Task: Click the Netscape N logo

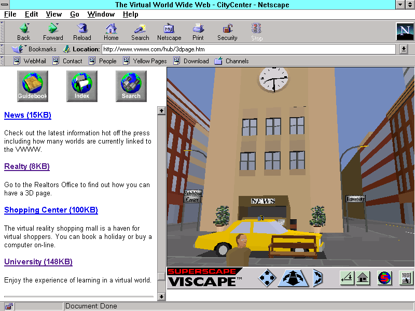Action: (405, 32)
